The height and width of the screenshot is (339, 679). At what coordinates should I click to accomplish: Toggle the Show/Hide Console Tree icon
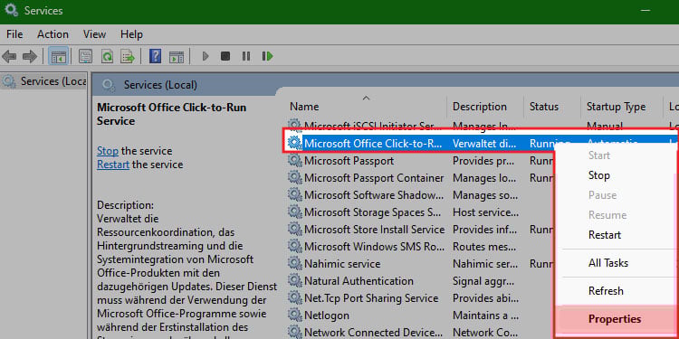tap(59, 56)
